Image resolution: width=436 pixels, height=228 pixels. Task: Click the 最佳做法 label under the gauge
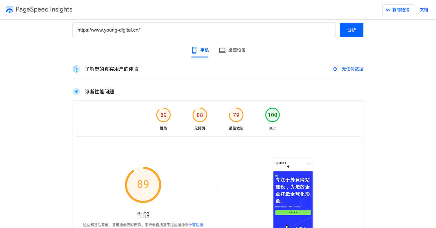click(x=236, y=128)
